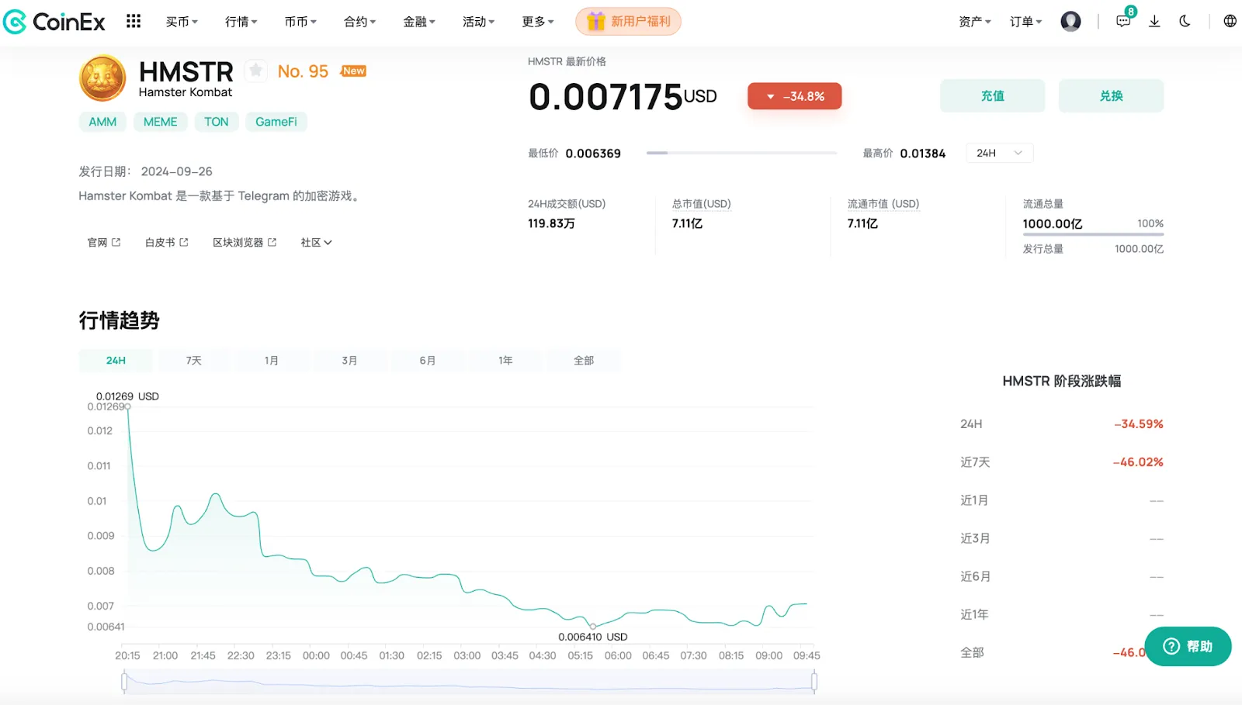The image size is (1242, 705).
Task: Expand the 资产 menu
Action: 975,22
